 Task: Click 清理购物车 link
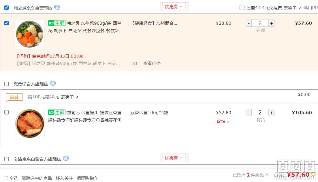(x=87, y=178)
